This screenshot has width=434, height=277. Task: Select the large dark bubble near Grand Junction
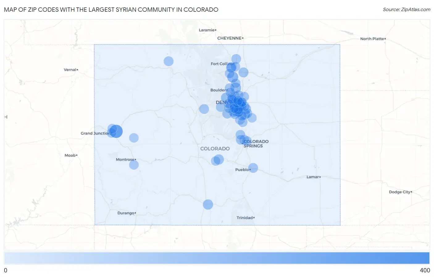pos(116,131)
